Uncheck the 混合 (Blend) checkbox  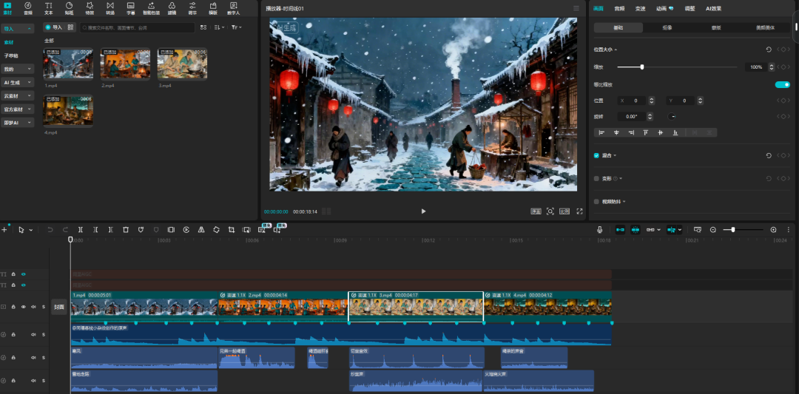pyautogui.click(x=596, y=156)
